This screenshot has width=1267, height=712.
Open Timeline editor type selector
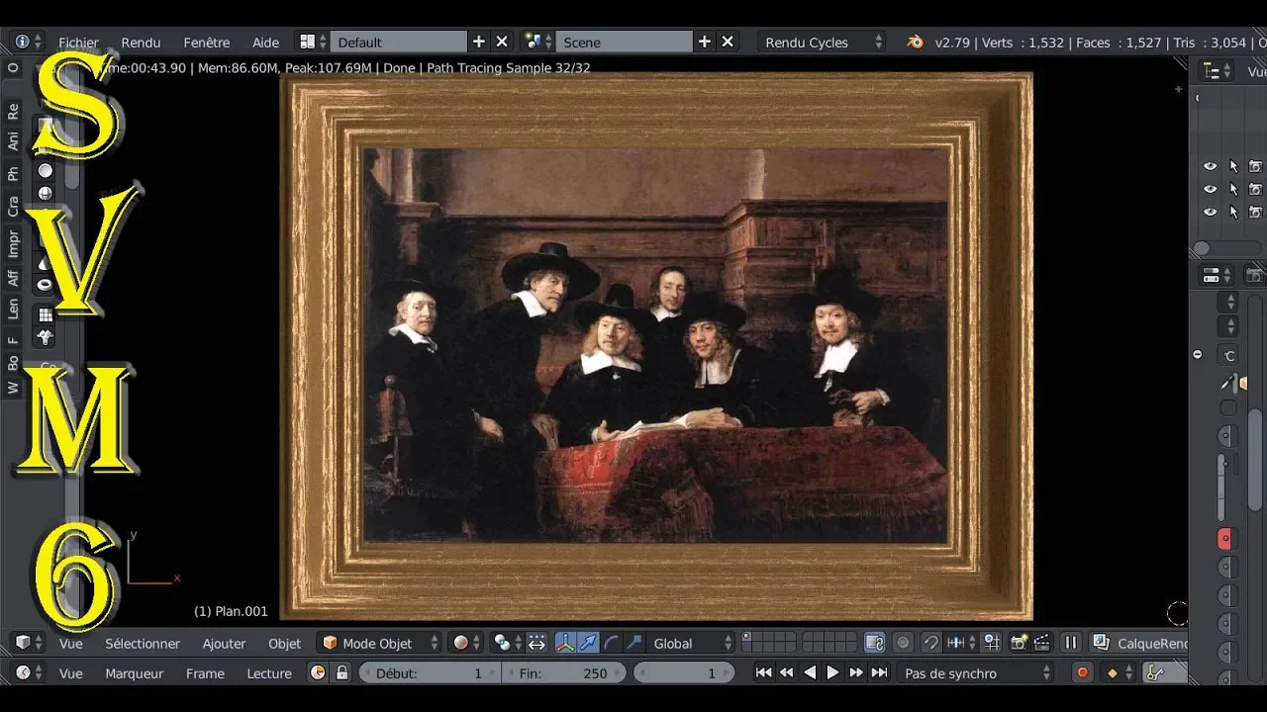(x=29, y=672)
